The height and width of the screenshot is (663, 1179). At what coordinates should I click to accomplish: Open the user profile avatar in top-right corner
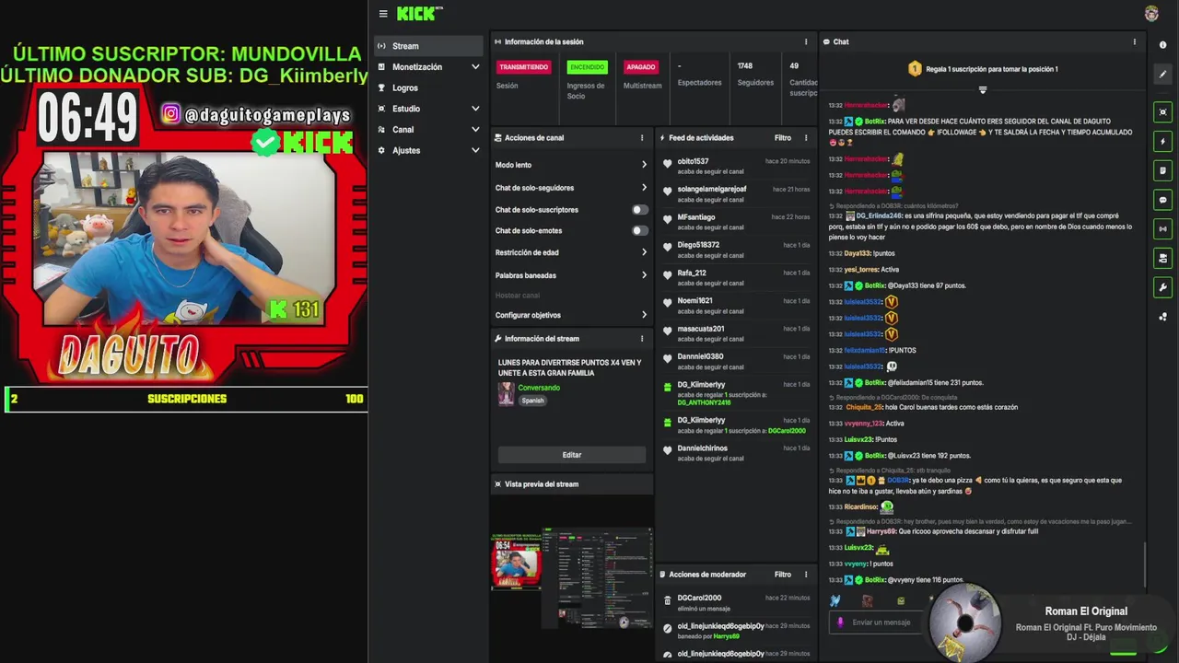(x=1151, y=14)
